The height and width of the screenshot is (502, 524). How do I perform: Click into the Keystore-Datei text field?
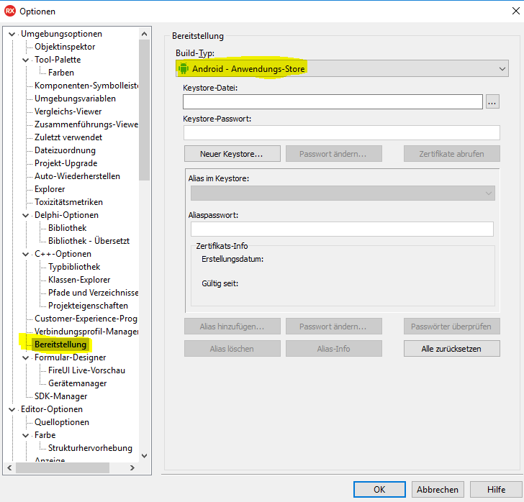332,102
